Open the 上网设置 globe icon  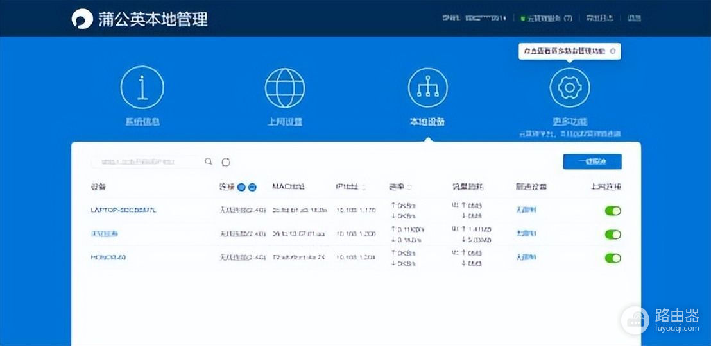click(x=285, y=87)
